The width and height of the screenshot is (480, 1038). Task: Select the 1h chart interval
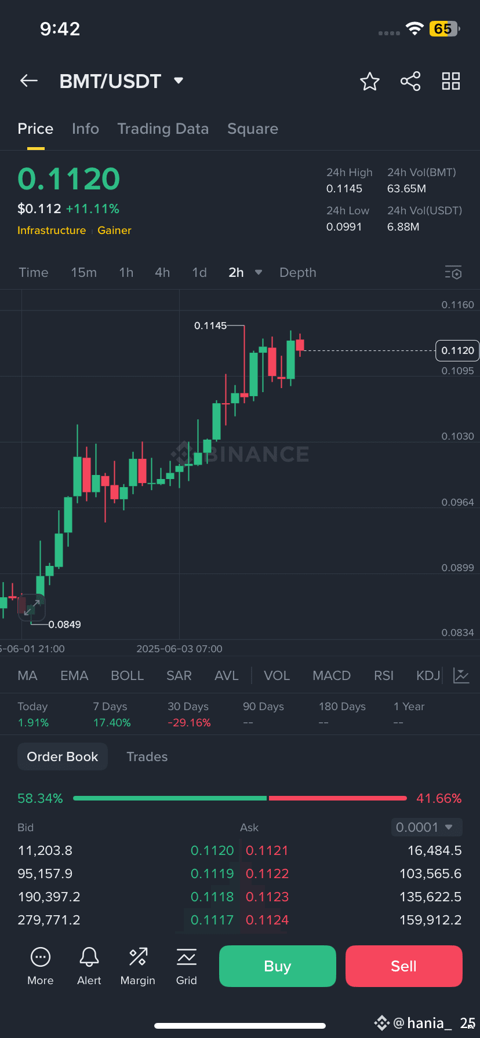(126, 272)
